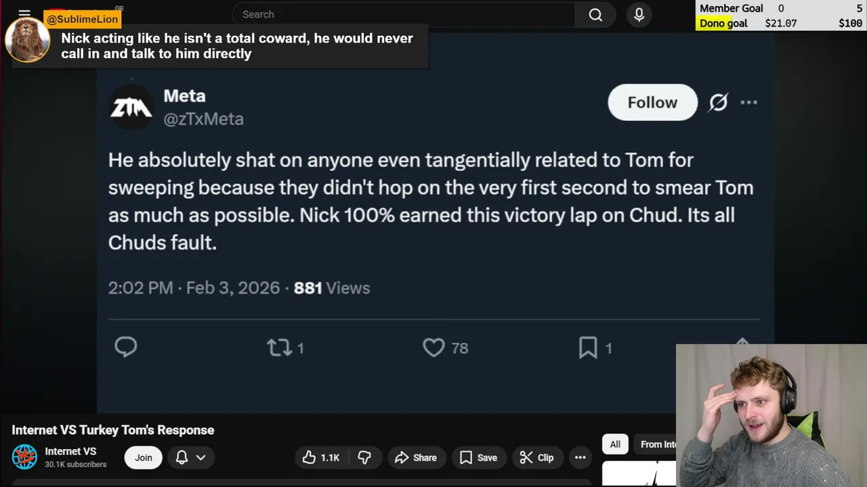Like the video with thumbs up
Viewport: 867px width, 487px height.
coord(321,458)
